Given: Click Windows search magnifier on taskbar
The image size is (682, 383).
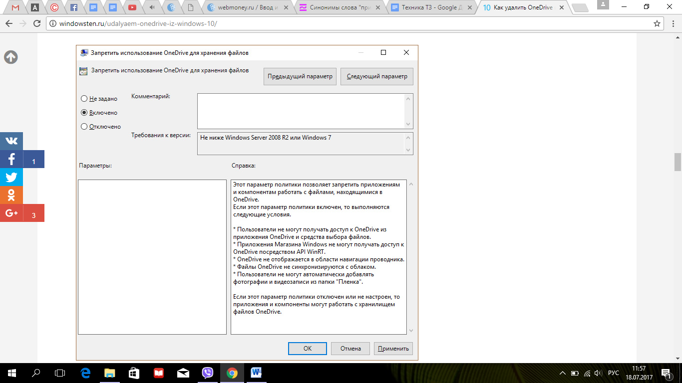Looking at the screenshot, I should point(36,373).
